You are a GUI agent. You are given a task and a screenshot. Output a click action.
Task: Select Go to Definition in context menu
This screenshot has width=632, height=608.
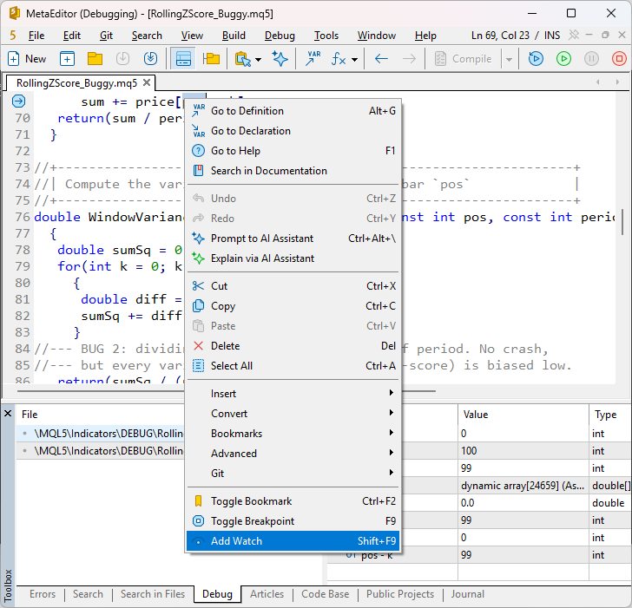293,111
